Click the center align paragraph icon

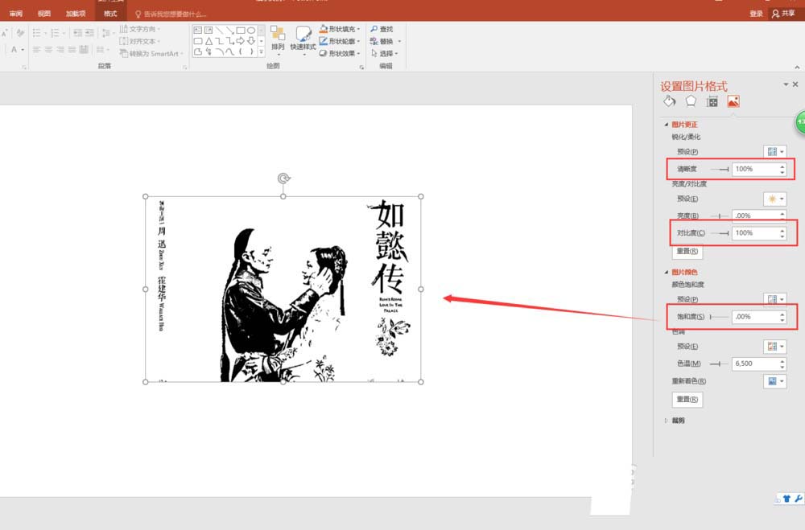(x=48, y=50)
